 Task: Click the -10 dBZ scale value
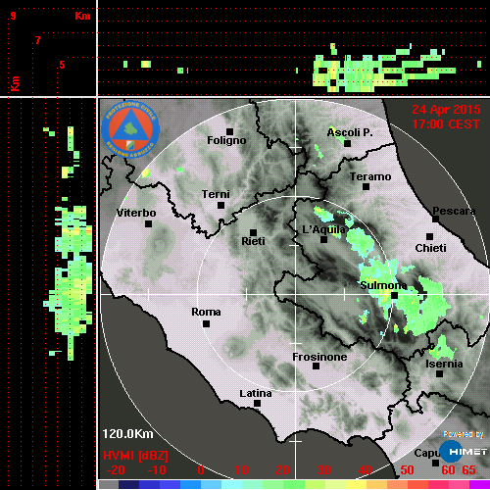[157, 470]
